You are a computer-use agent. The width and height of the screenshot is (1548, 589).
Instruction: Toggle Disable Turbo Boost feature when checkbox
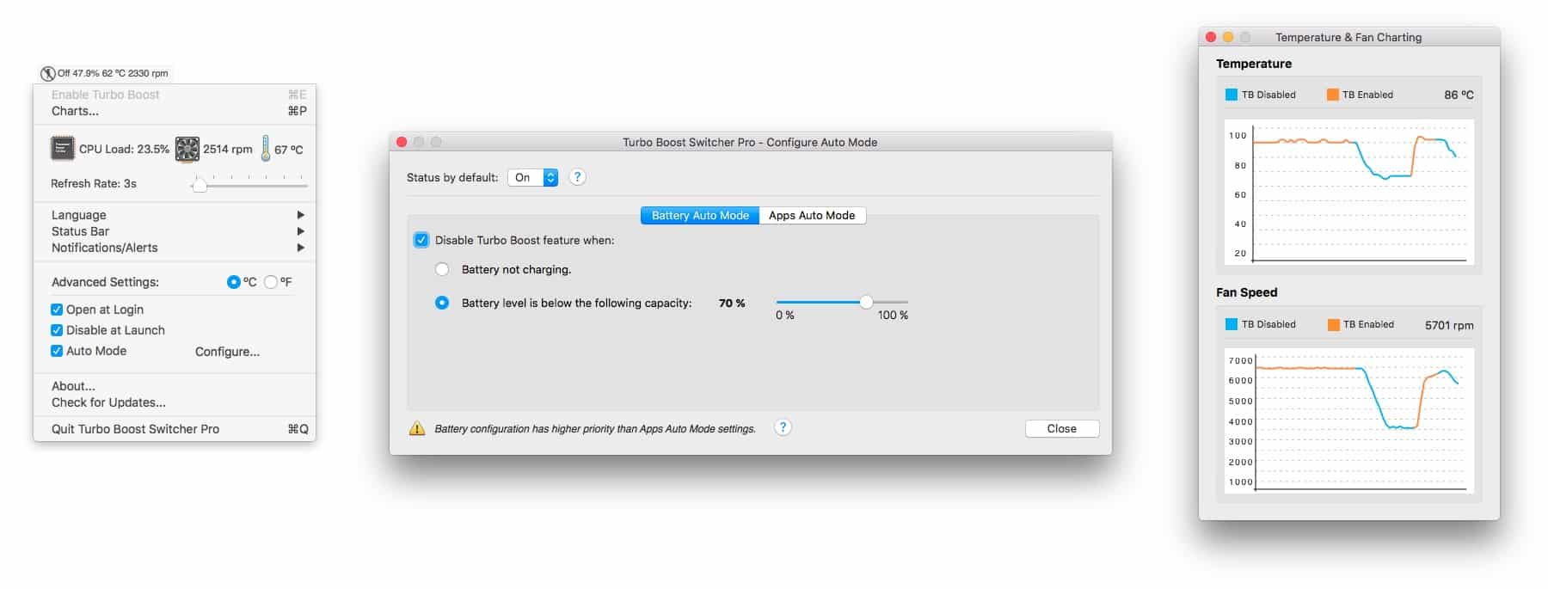[421, 240]
